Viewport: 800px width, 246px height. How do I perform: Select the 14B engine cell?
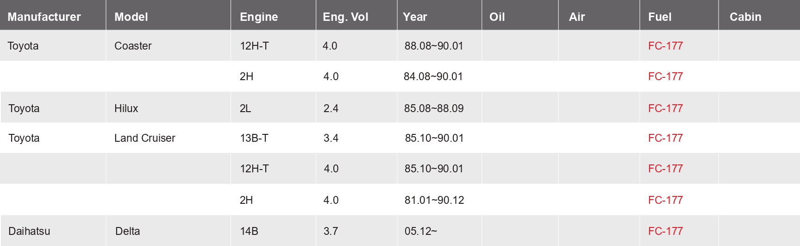(x=249, y=231)
